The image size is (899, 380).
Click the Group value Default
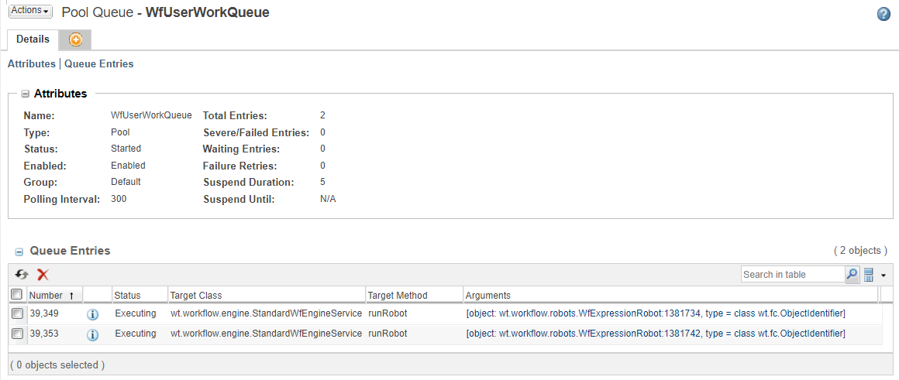coord(126,181)
